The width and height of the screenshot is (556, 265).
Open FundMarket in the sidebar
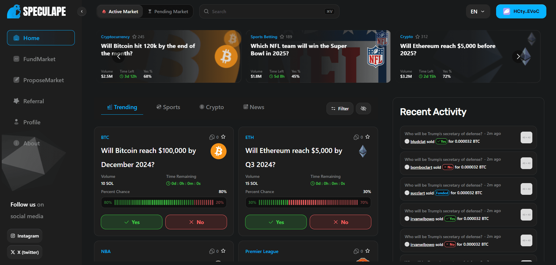click(39, 59)
